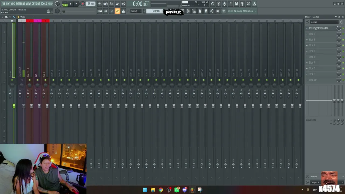Toggle enable LED for Slot 5

pos(343,51)
